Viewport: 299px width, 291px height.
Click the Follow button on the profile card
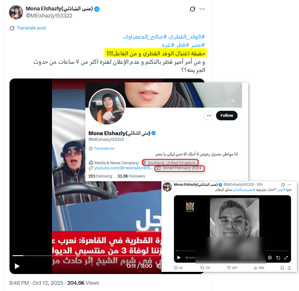pos(227,116)
